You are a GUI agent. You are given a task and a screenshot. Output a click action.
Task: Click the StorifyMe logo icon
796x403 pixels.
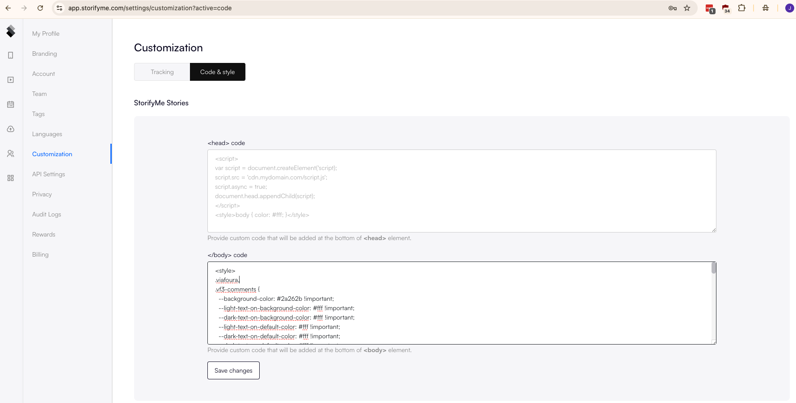11,31
